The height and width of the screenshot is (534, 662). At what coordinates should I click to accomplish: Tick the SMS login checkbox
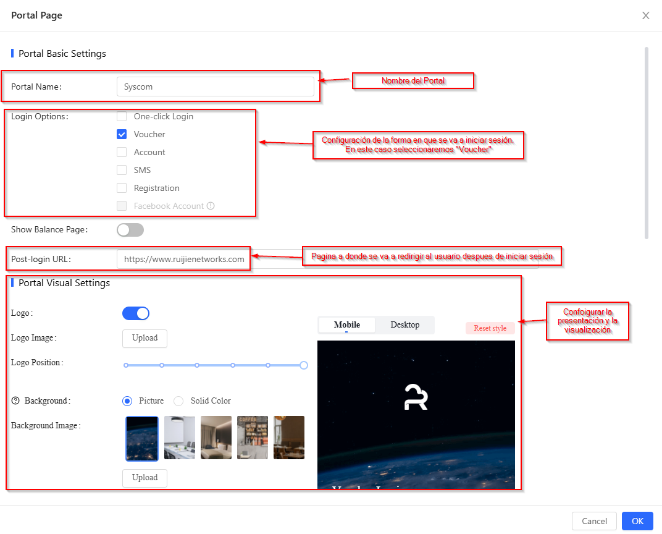coord(122,170)
